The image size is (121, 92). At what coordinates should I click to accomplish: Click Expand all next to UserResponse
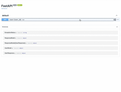[19, 53]
